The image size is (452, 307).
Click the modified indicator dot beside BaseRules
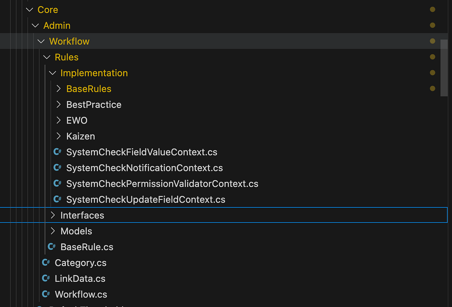coord(432,88)
